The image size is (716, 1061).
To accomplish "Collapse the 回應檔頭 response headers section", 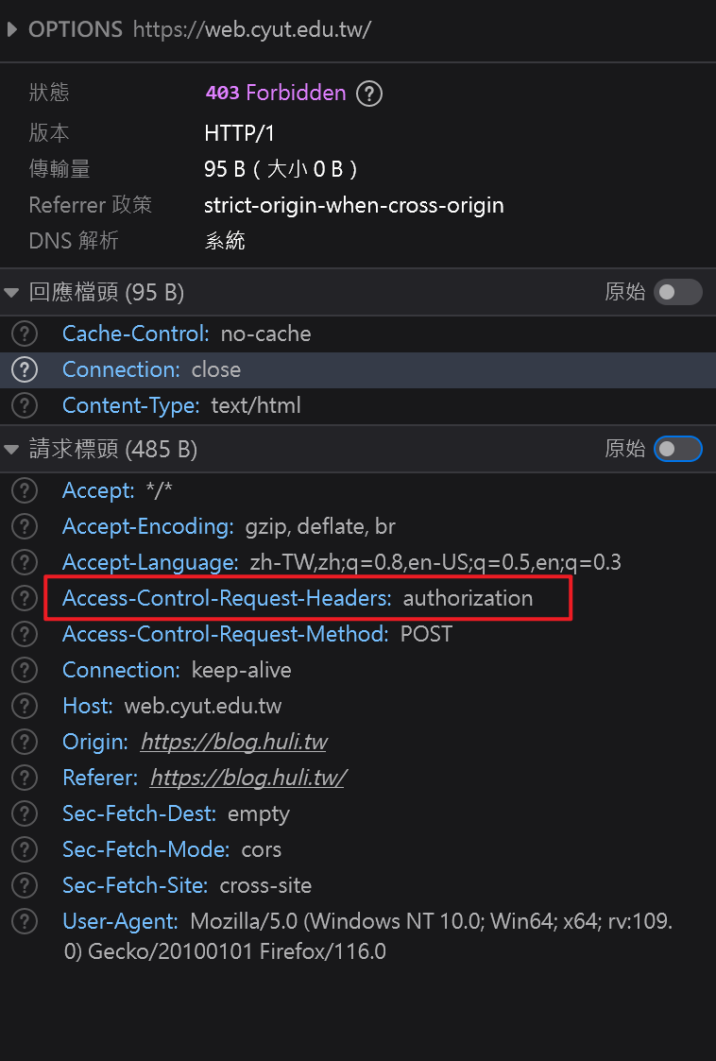I will click(x=11, y=292).
